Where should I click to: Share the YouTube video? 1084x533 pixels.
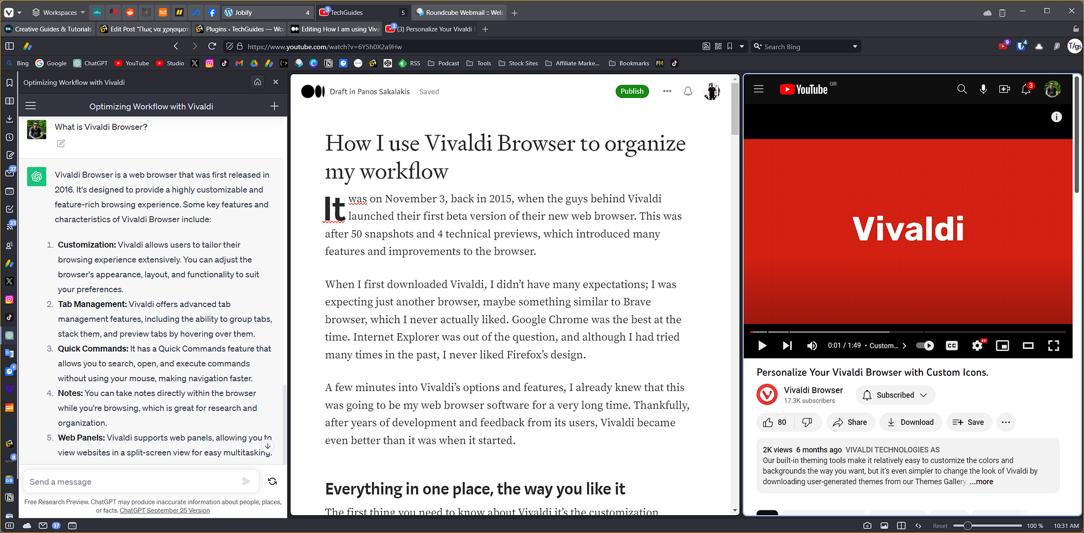pos(850,422)
